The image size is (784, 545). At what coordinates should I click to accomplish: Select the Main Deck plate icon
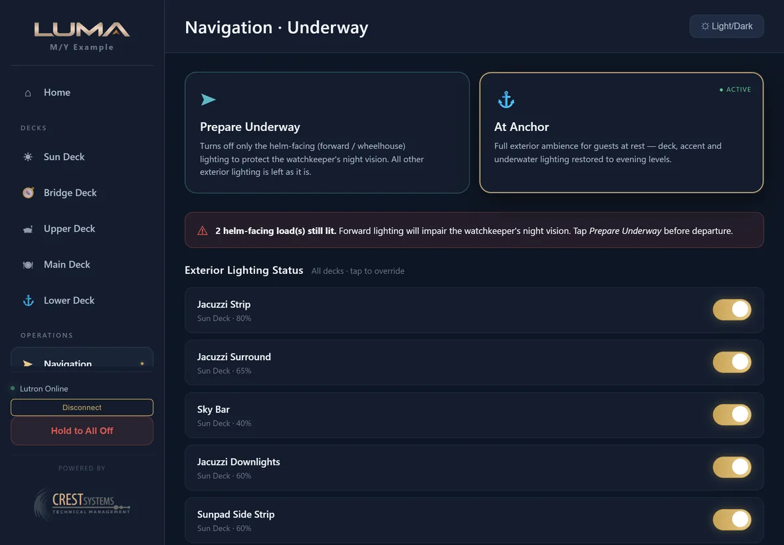(x=28, y=265)
